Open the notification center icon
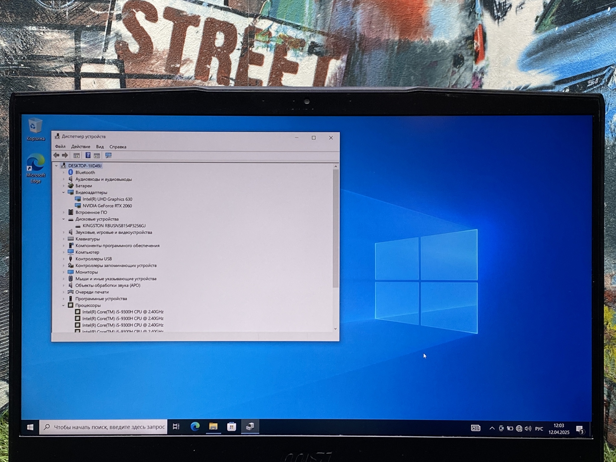Image resolution: width=616 pixels, height=462 pixels. pos(580,429)
